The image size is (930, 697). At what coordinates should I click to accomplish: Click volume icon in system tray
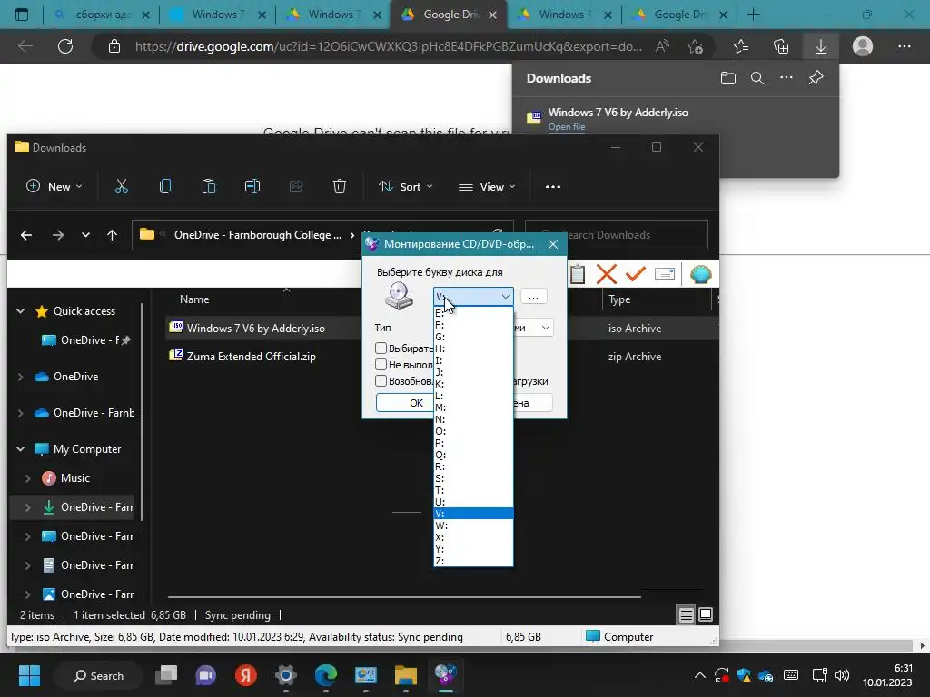(x=842, y=675)
